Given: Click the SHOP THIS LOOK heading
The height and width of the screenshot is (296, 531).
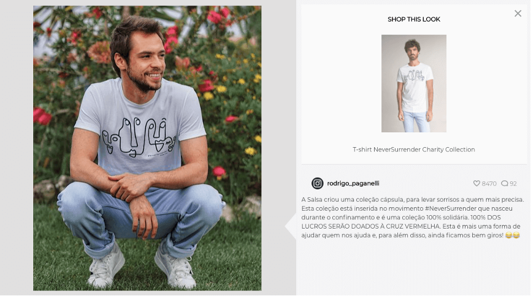Looking at the screenshot, I should click(x=413, y=19).
